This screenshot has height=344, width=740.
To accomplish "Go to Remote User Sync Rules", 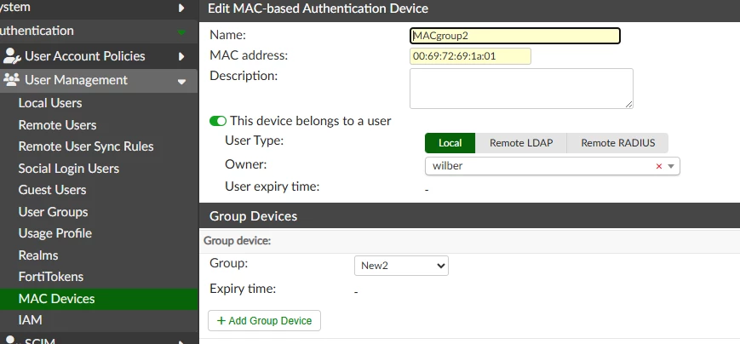I will pos(86,146).
